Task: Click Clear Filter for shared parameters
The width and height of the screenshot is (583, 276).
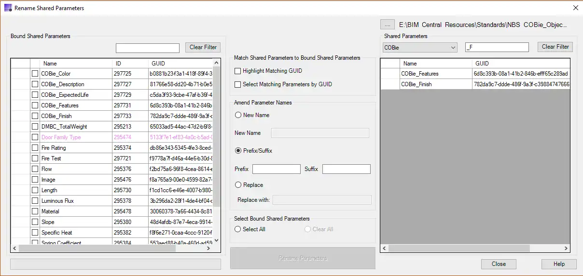Action: click(555, 47)
